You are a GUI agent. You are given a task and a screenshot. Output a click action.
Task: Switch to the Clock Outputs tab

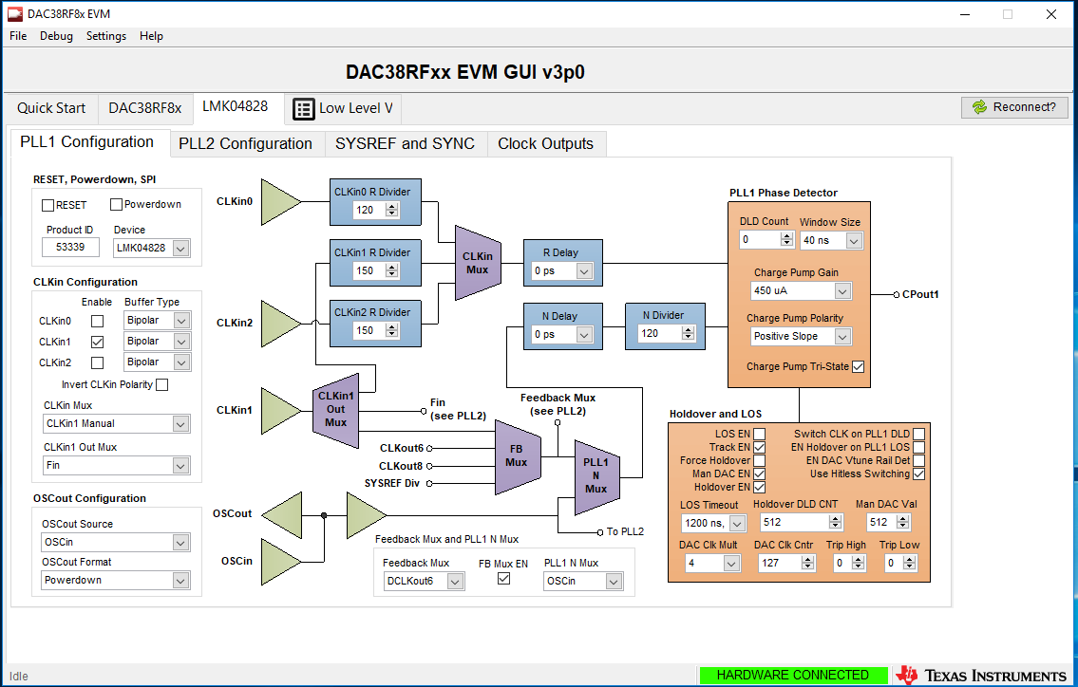pyautogui.click(x=546, y=143)
